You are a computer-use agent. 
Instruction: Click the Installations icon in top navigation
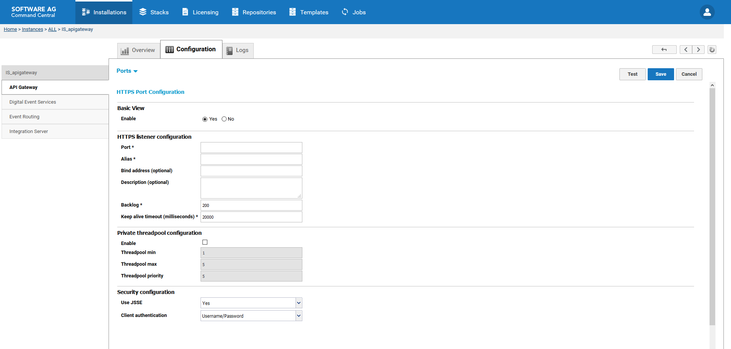[x=86, y=12]
